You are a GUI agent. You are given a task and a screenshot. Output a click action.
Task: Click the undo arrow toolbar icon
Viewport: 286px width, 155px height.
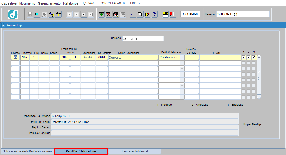pyautogui.click(x=133, y=14)
